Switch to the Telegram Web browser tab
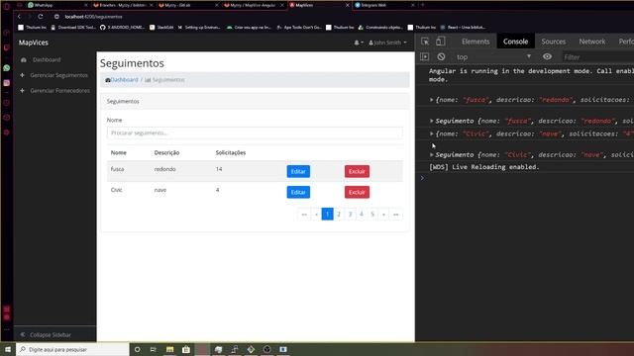Viewport: 634px width, 356px height. [x=384, y=5]
